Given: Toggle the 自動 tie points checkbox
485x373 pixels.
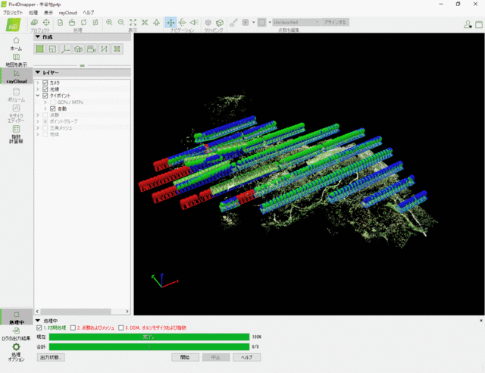Looking at the screenshot, I should (52, 108).
